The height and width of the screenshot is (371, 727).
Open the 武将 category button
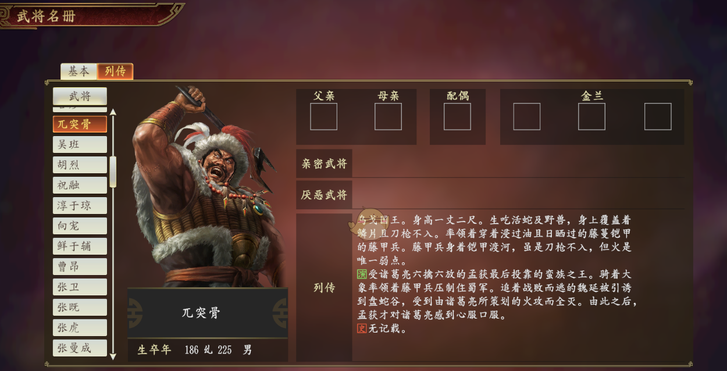click(80, 96)
